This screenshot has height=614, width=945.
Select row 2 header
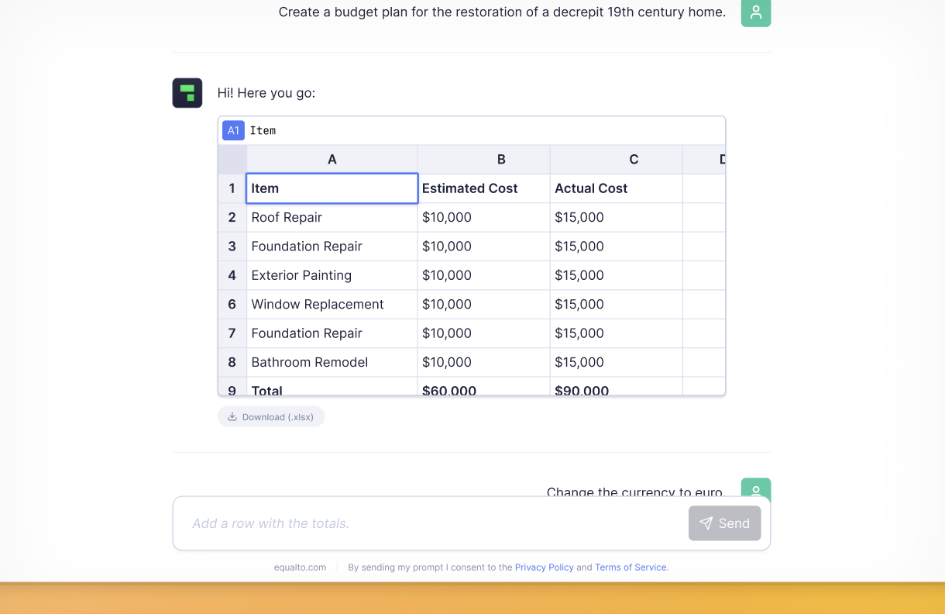pos(232,218)
